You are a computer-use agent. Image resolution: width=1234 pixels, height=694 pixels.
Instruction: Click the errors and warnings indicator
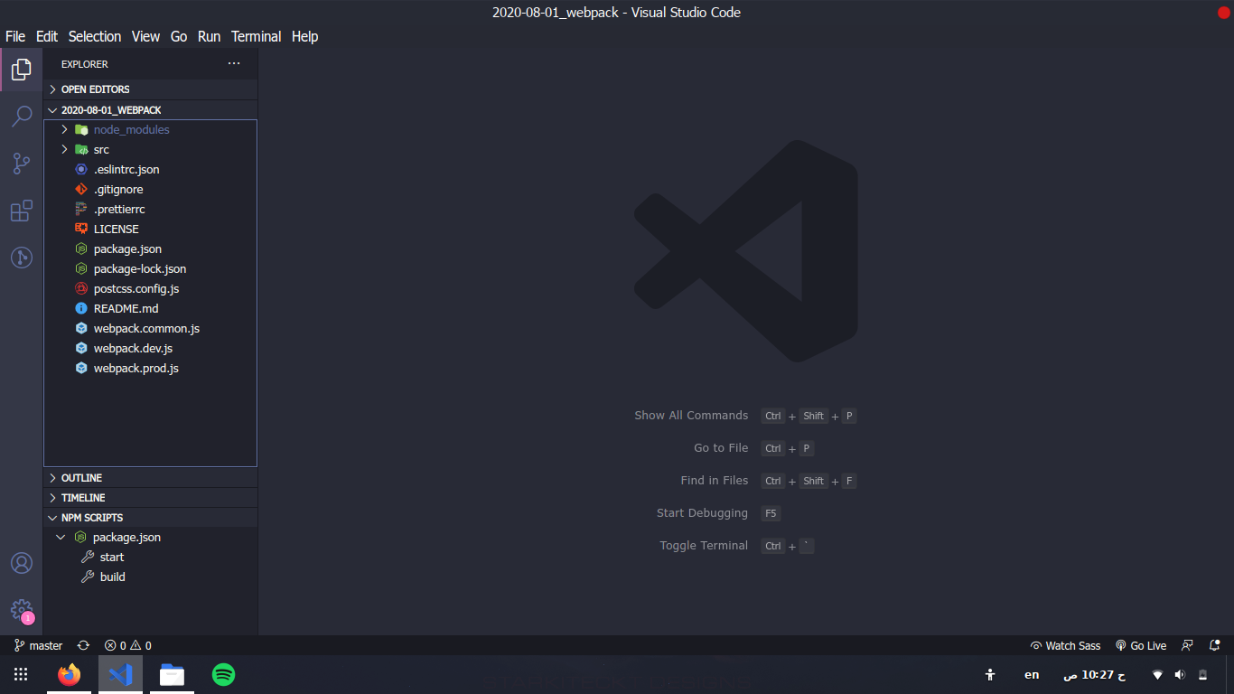click(127, 645)
